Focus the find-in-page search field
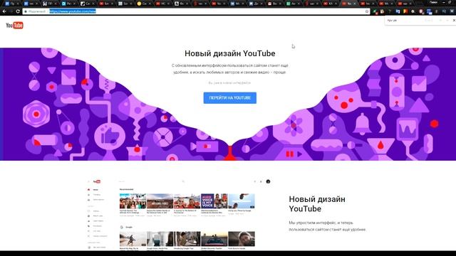The width and height of the screenshot is (456, 256). [x=405, y=21]
